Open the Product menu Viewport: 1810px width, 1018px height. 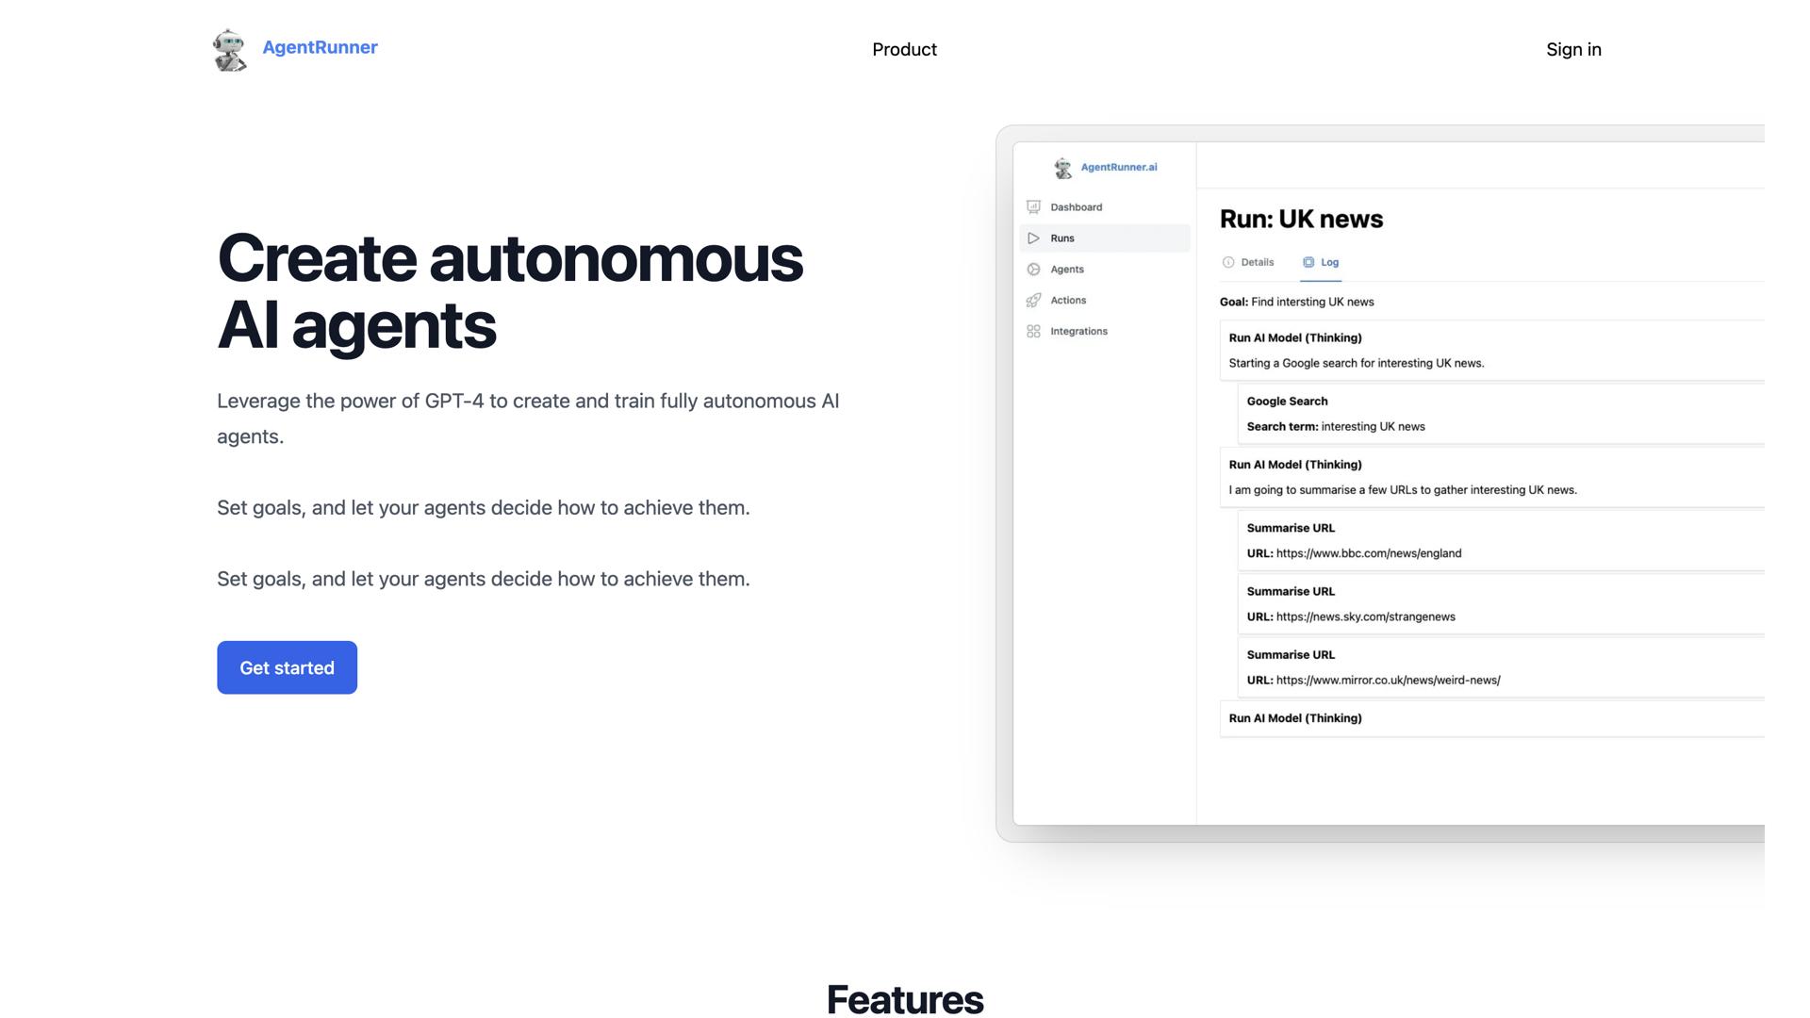904,49
